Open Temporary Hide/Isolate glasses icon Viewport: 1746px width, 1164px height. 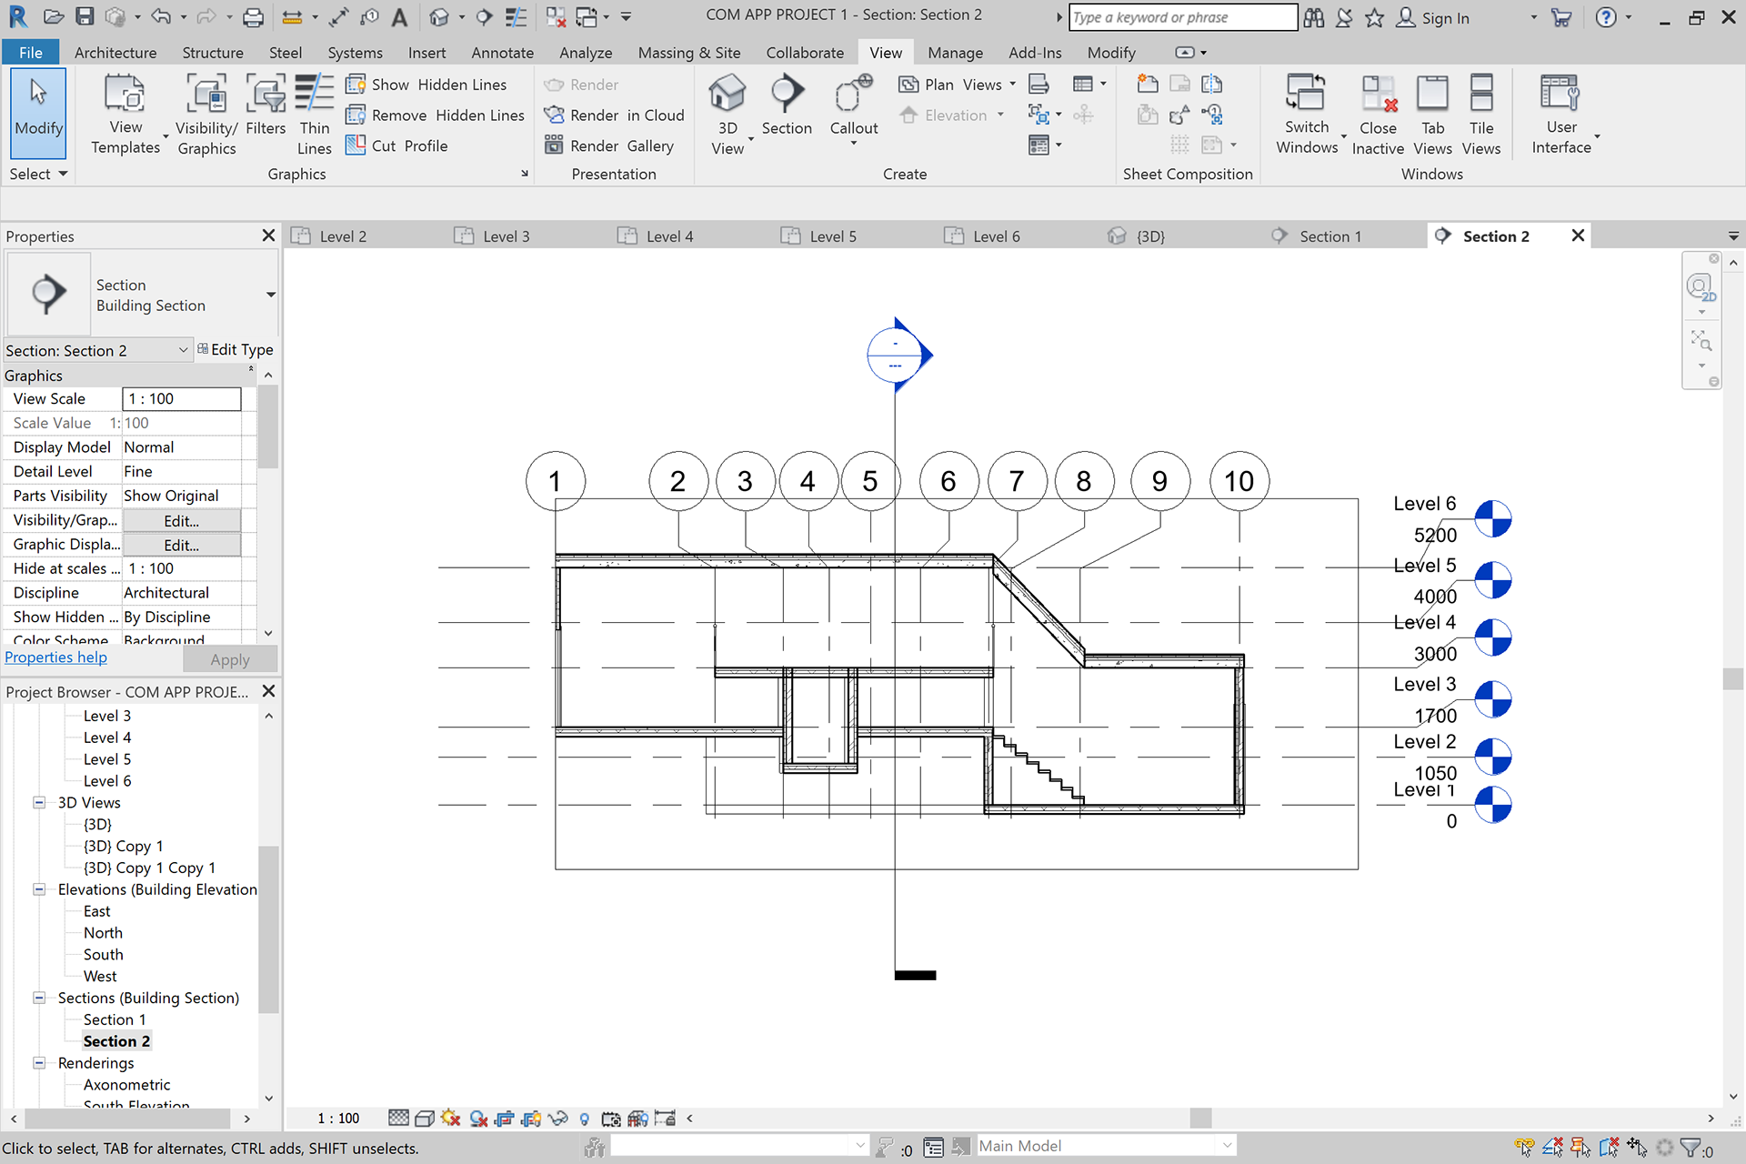(x=558, y=1119)
